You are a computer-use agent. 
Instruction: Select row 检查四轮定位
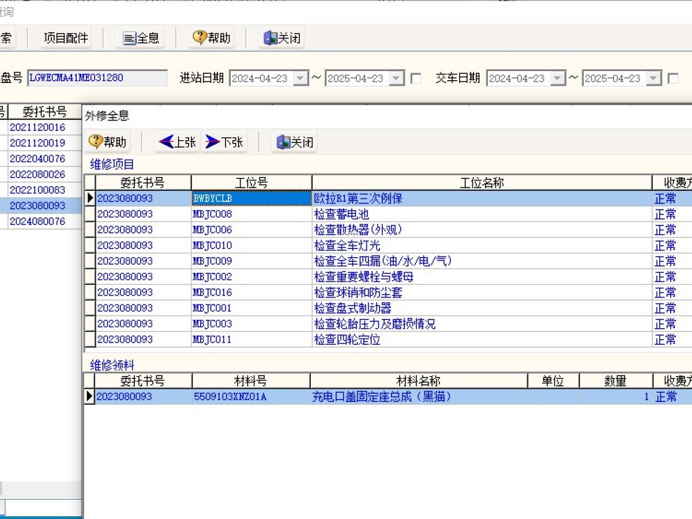[x=482, y=340]
